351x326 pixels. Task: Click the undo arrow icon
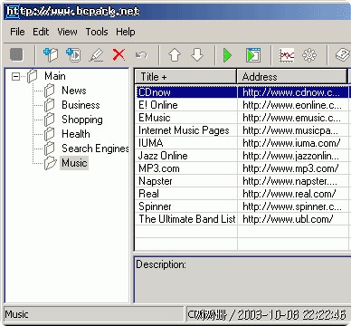[x=141, y=55]
